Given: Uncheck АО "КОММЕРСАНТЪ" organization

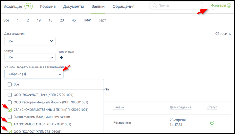Looking at the screenshot, I should (x=9, y=124).
